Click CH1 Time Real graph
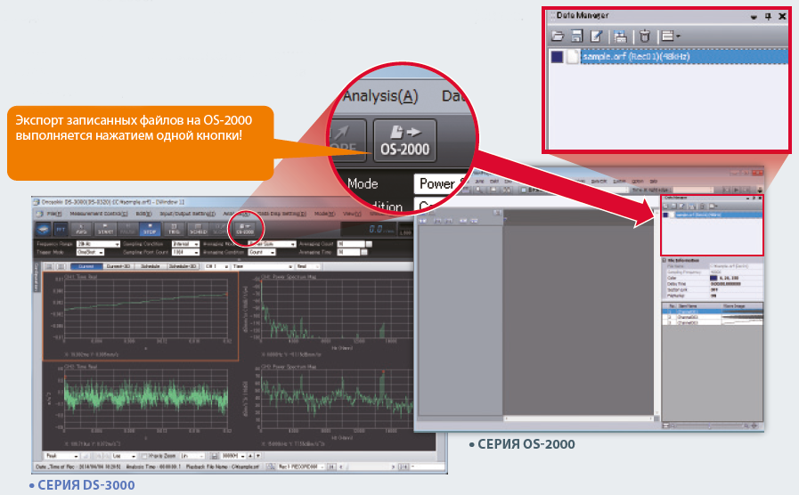The height and width of the screenshot is (495, 799). (141, 316)
